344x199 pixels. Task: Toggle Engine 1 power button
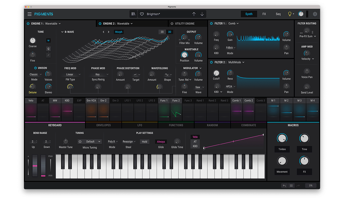tap(28, 24)
